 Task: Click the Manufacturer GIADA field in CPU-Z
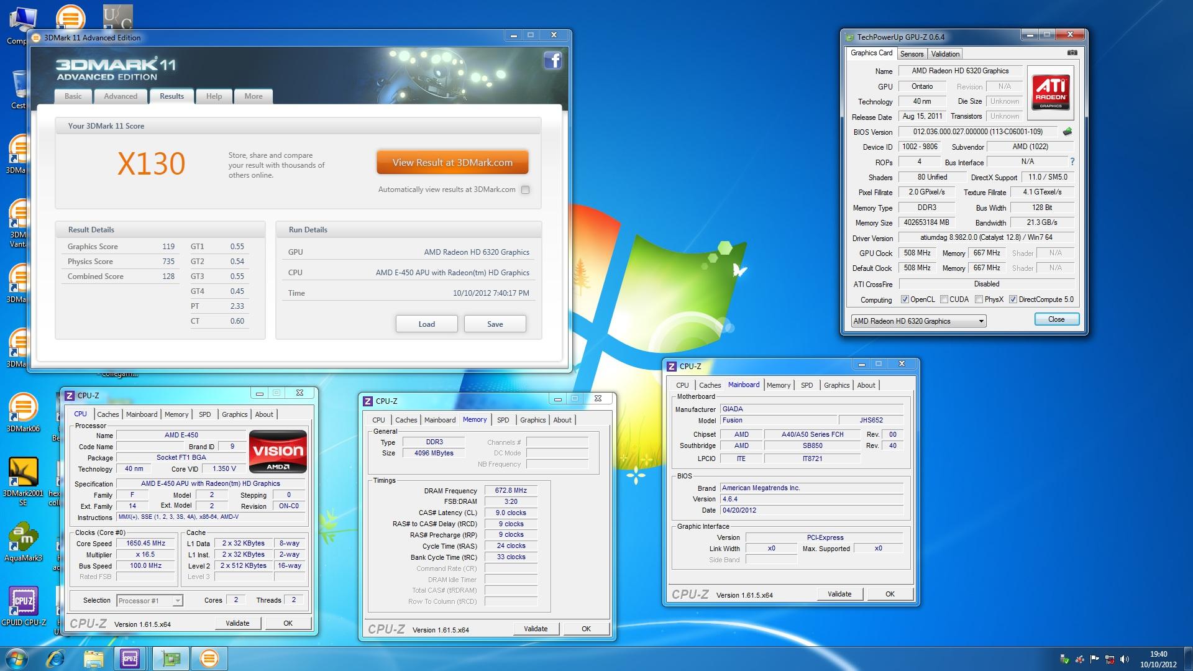[x=811, y=409]
